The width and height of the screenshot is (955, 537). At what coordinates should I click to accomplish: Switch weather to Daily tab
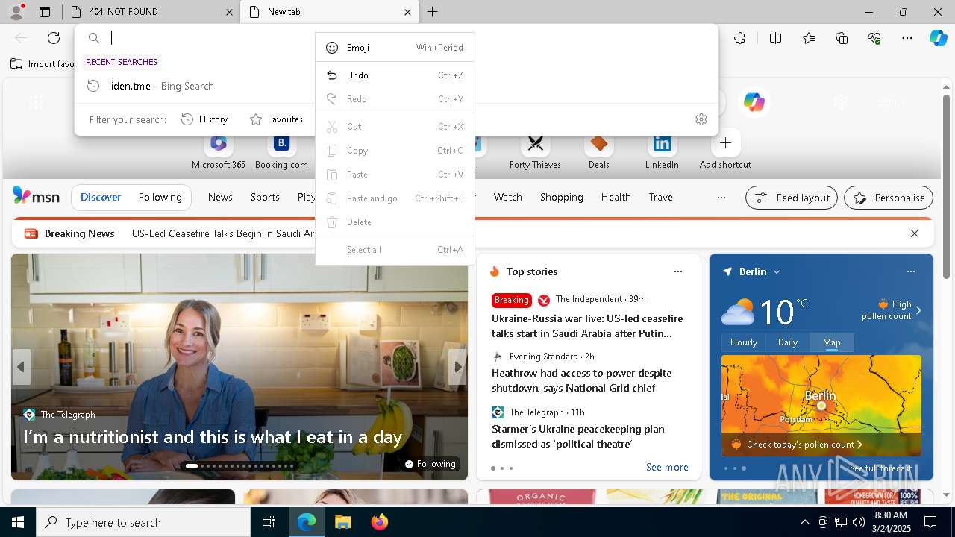pyautogui.click(x=788, y=342)
